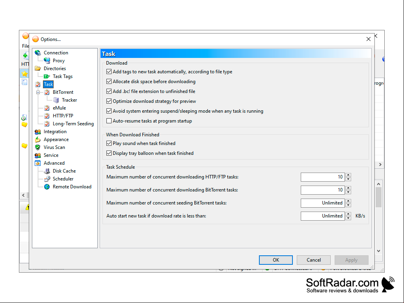Decrease max concurrent HTTP/FTP tasks
The height and width of the screenshot is (303, 404).
(x=348, y=179)
